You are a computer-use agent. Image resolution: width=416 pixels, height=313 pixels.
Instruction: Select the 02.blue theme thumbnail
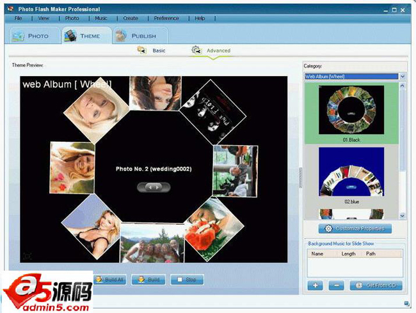click(351, 172)
